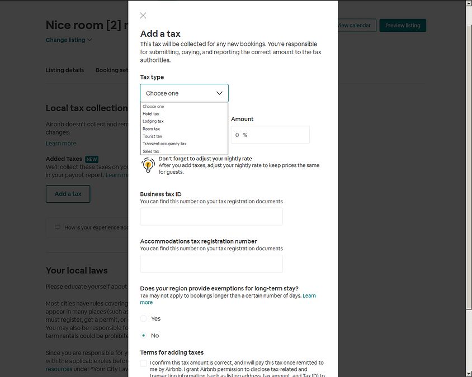Click the lightbulb tip icon
Screen dimensions: 472x377
pyautogui.click(x=148, y=165)
